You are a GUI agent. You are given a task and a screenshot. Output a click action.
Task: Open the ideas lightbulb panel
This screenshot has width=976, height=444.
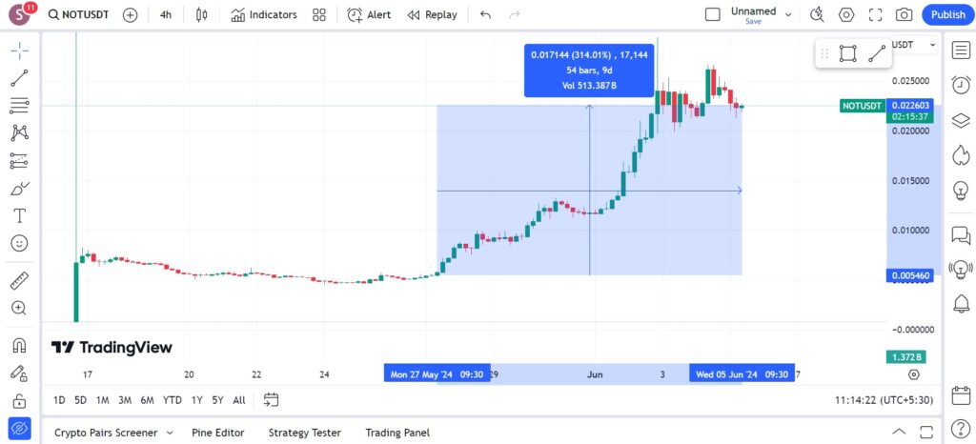[x=961, y=191]
